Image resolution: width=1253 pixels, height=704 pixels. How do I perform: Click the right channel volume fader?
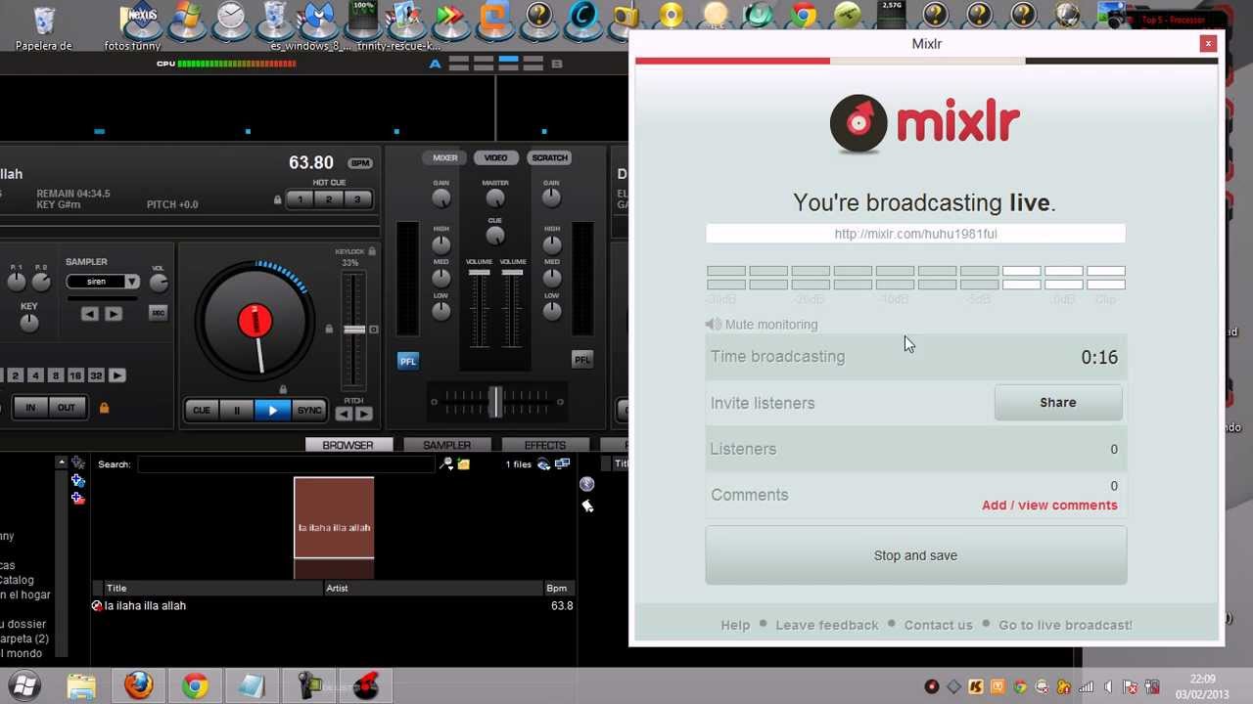512,274
